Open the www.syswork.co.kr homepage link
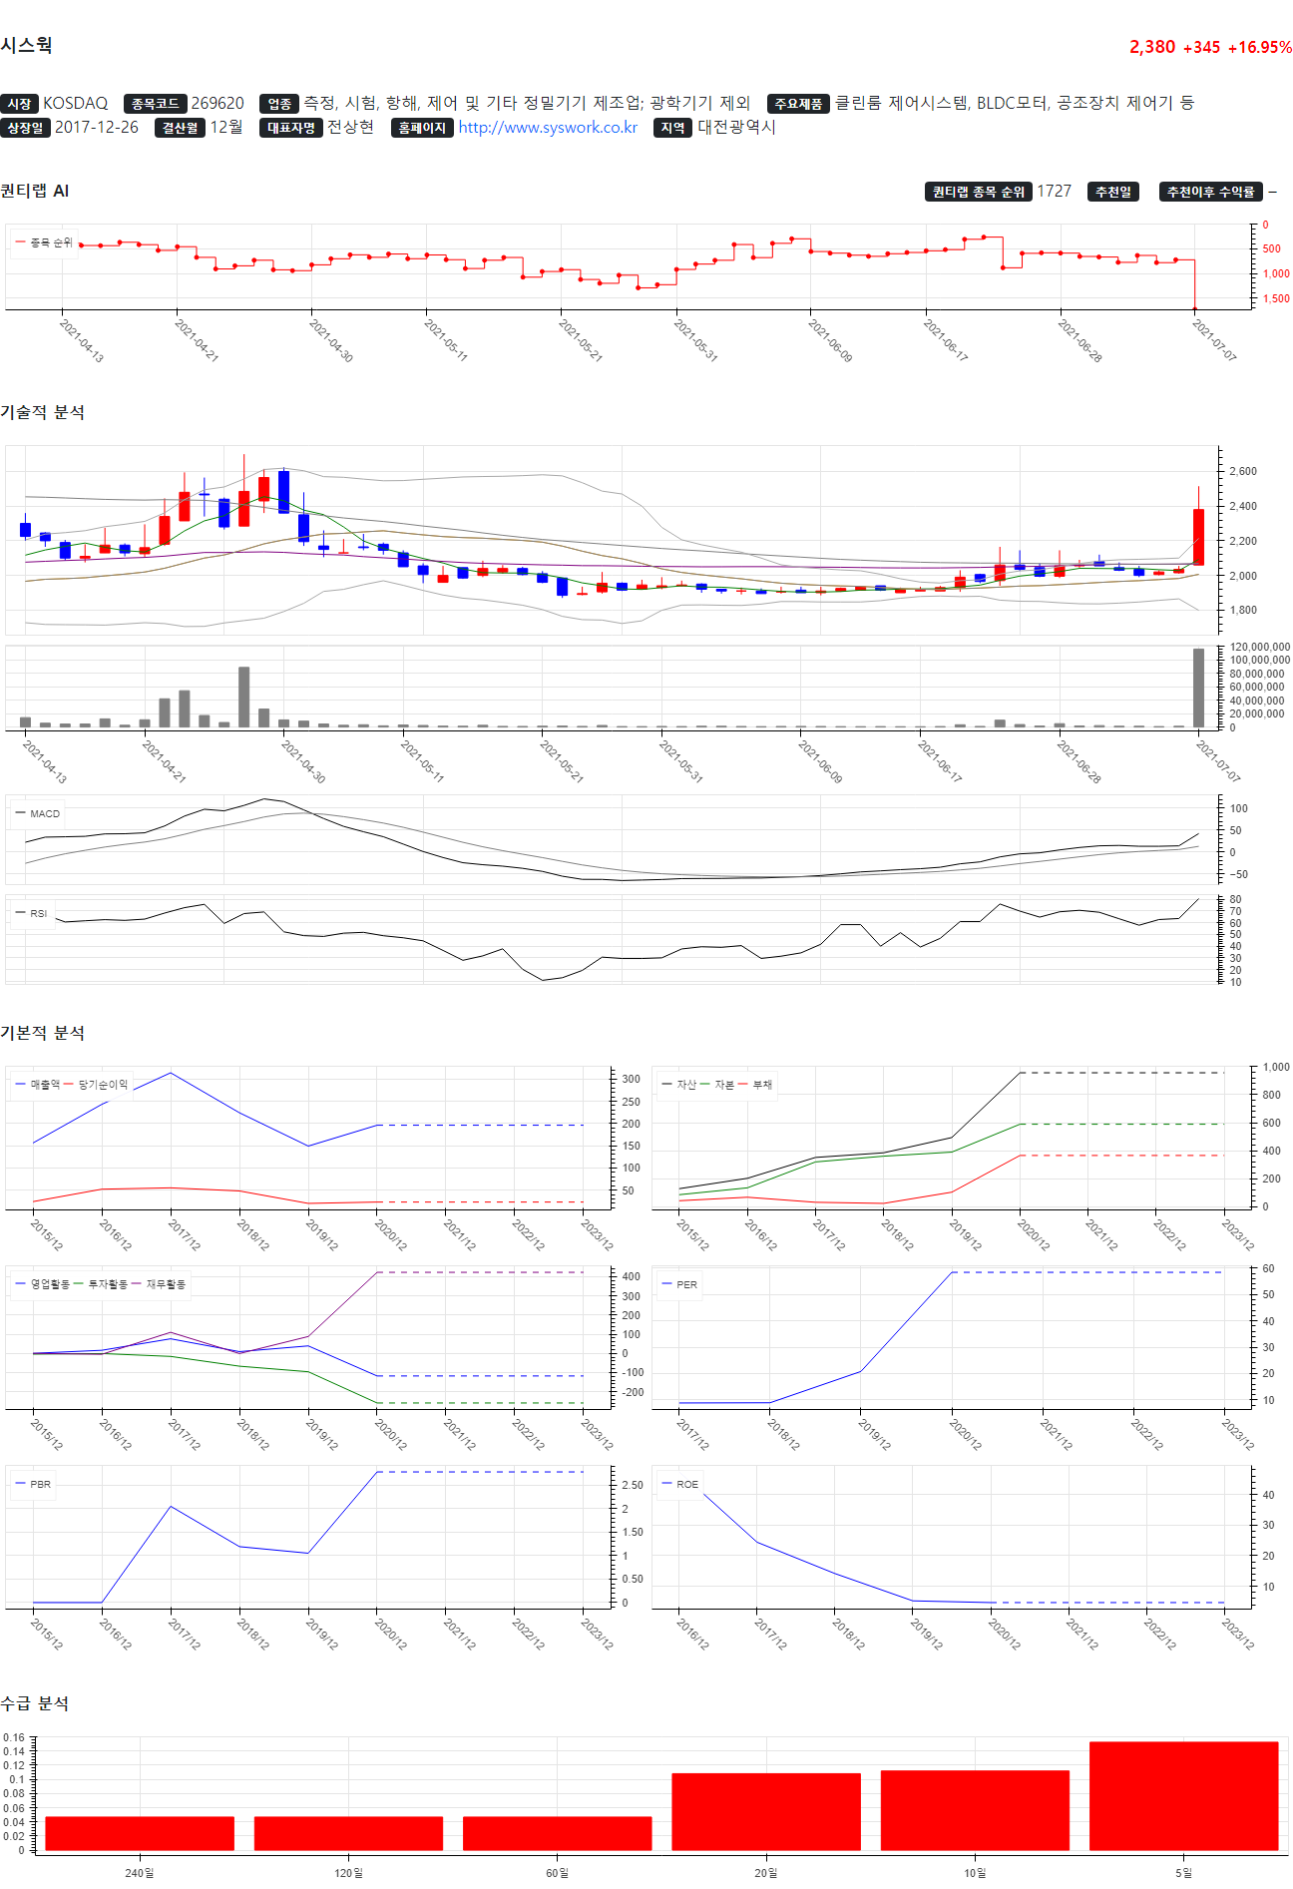This screenshot has height=1889, width=1293. (x=548, y=128)
